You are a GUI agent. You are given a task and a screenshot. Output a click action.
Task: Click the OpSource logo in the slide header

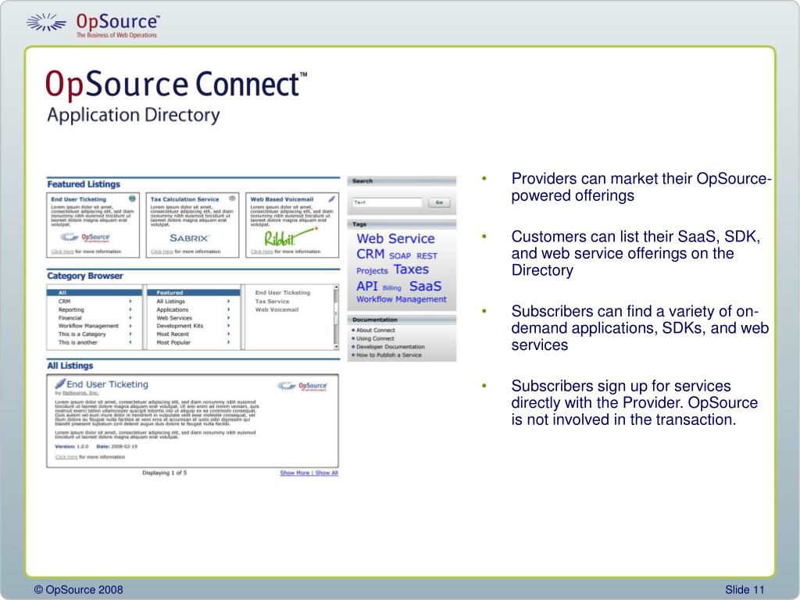tap(93, 25)
